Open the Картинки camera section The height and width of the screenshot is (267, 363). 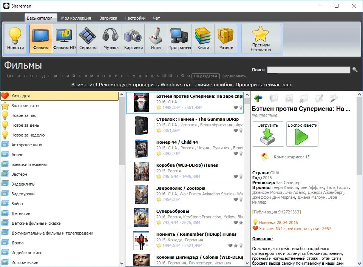pos(133,39)
